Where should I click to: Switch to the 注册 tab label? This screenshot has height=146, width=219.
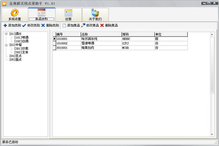[68, 19]
